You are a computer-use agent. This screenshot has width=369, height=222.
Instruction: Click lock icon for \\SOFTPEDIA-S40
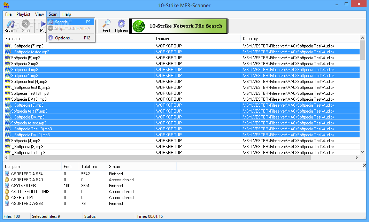[7, 179]
